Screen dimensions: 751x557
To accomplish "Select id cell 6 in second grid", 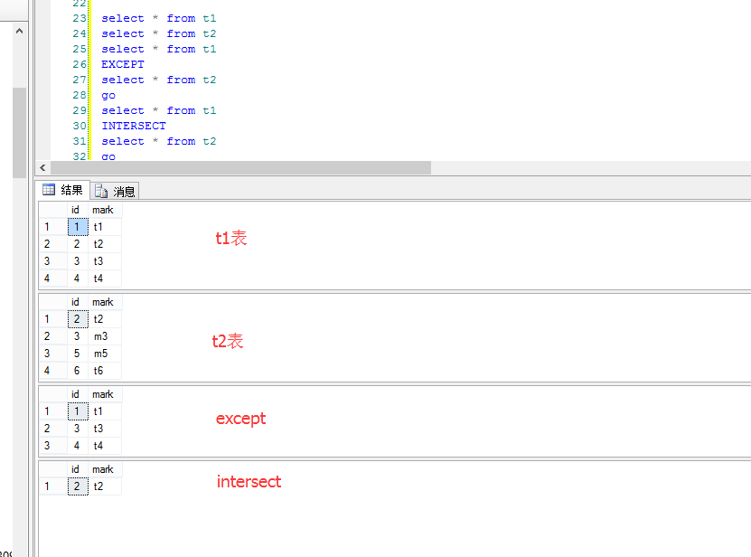I will coord(78,371).
